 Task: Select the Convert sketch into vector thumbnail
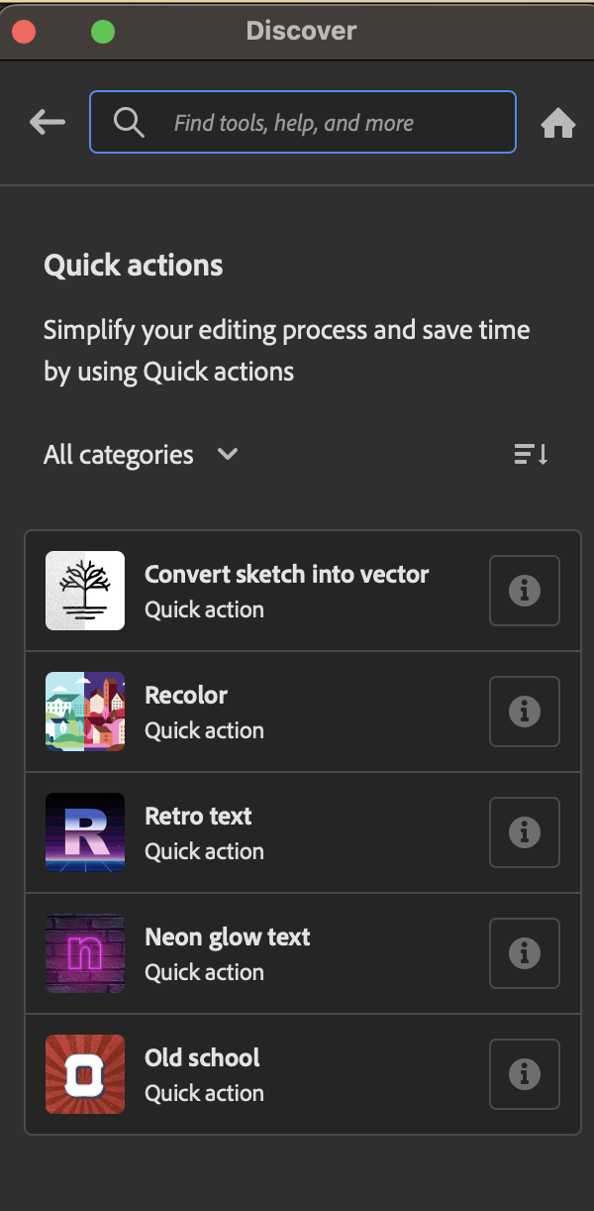point(85,591)
